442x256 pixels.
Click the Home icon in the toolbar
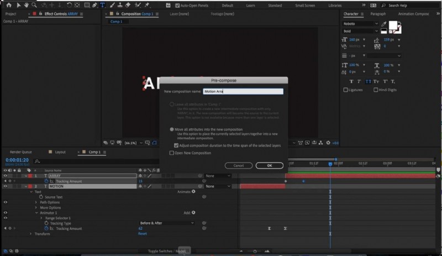click(9, 5)
